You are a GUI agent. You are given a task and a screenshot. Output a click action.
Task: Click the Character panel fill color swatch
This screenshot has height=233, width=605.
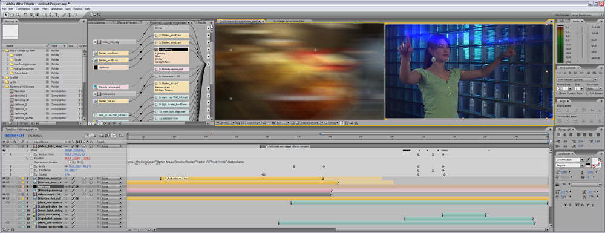point(595,160)
